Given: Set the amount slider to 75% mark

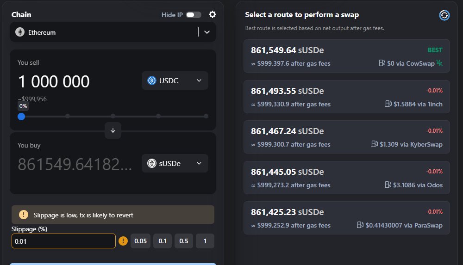Looking at the screenshot, I should tap(158, 116).
